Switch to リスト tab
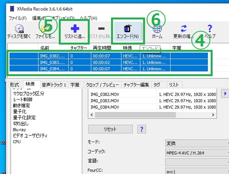229x174 pixels. click(174, 85)
